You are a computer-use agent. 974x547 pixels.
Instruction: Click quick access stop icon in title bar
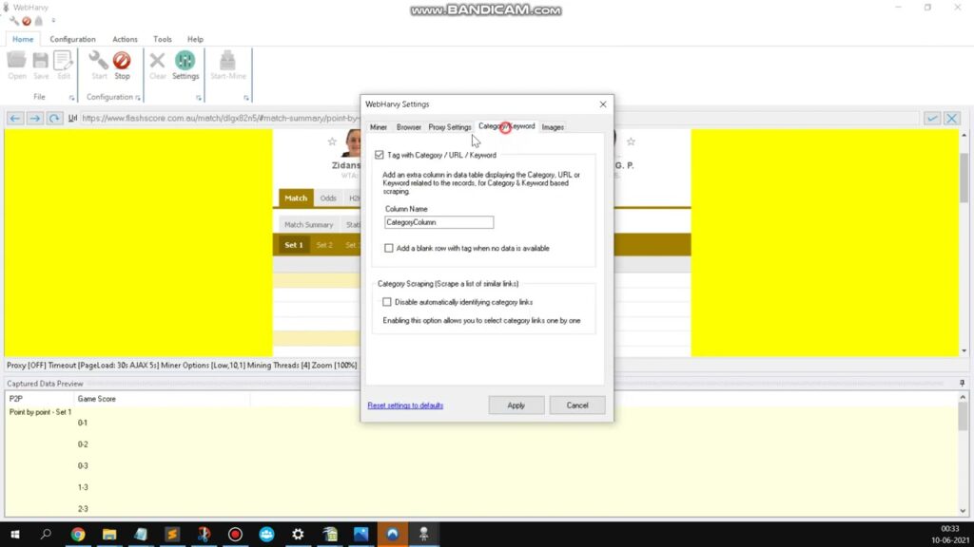(x=26, y=21)
